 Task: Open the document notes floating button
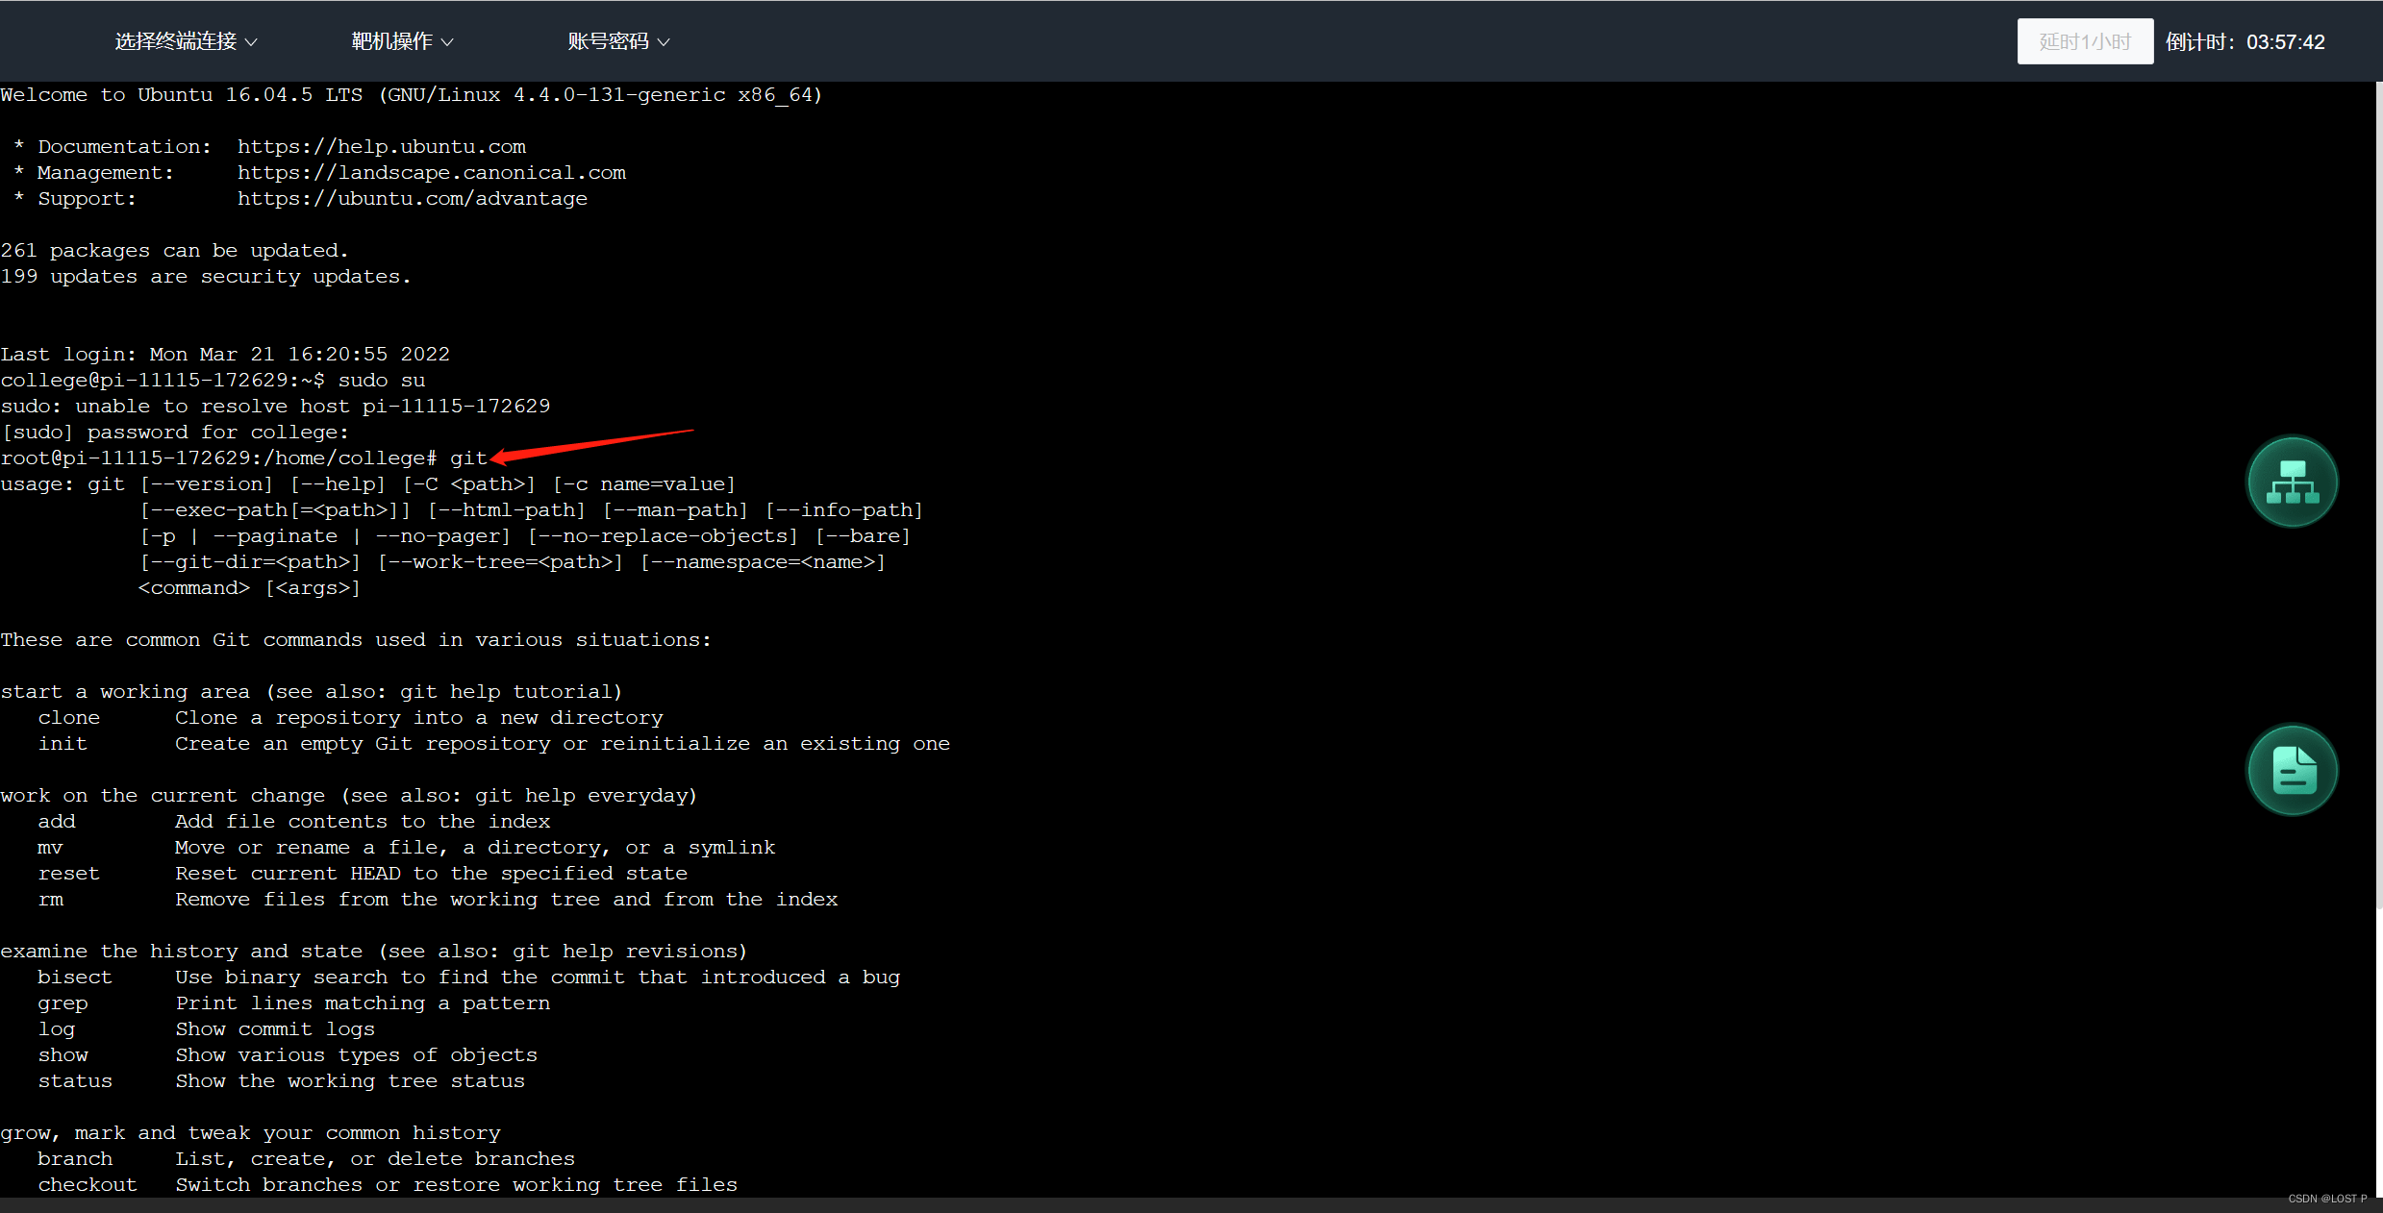[2292, 770]
